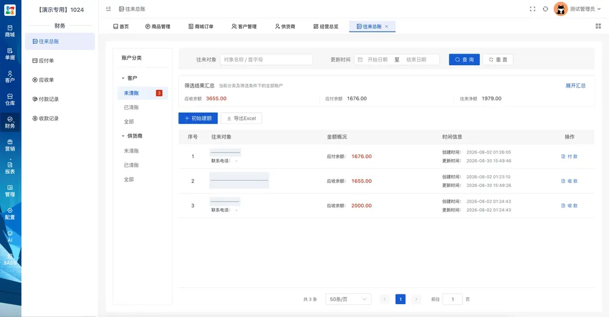
Task: Switch to the 经营总览 tab
Action: click(325, 26)
